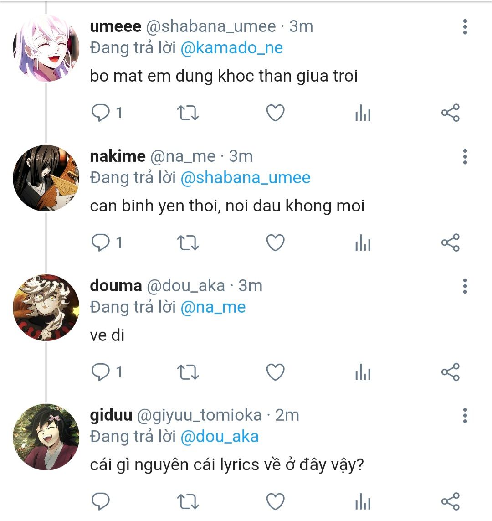Screen dimensions: 492x521
Task: Open douma's three-dot options menu
Action: tap(465, 286)
